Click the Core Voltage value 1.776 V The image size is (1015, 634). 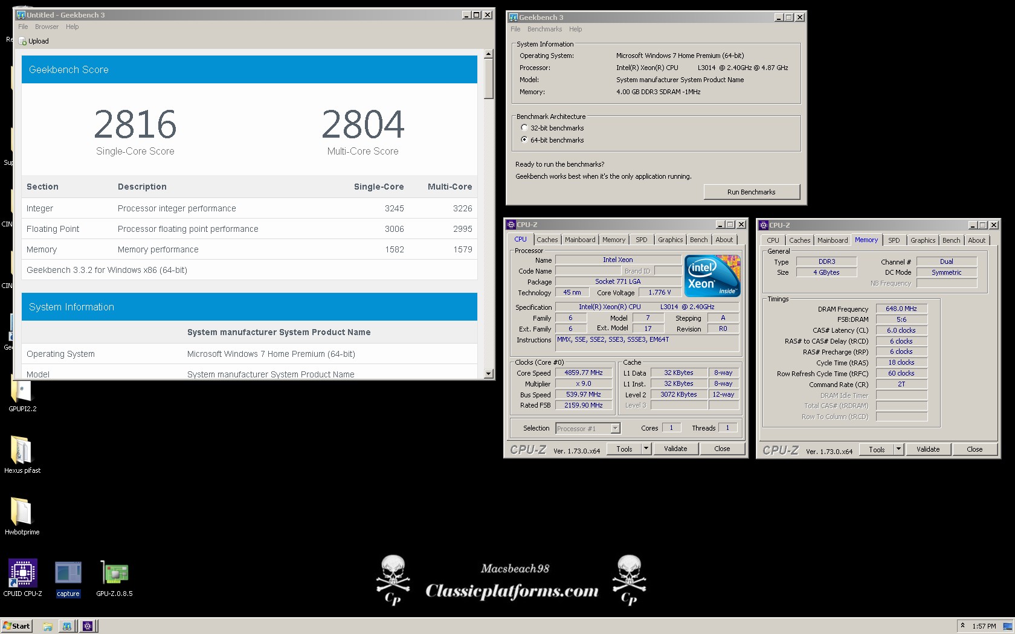[x=660, y=292]
